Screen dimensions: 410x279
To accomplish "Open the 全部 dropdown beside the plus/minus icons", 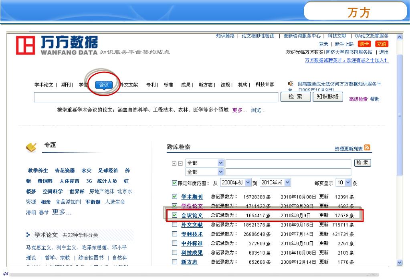I will click(x=205, y=163).
